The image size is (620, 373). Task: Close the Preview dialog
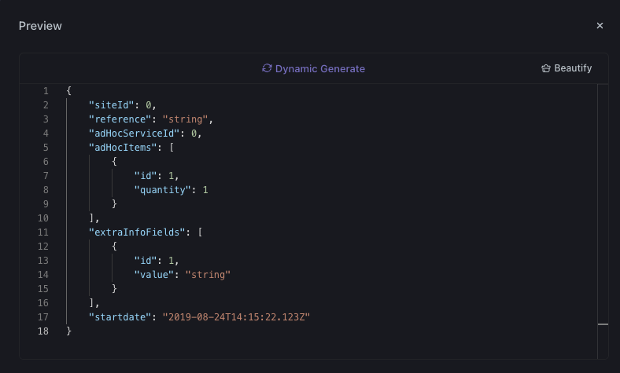coord(600,26)
